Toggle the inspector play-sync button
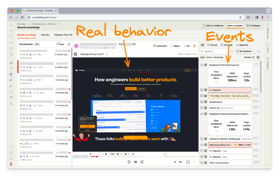The width and height of the screenshot is (279, 176). pos(258,57)
